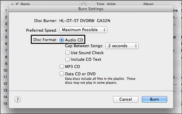Click the Cancel button

pos(126,99)
